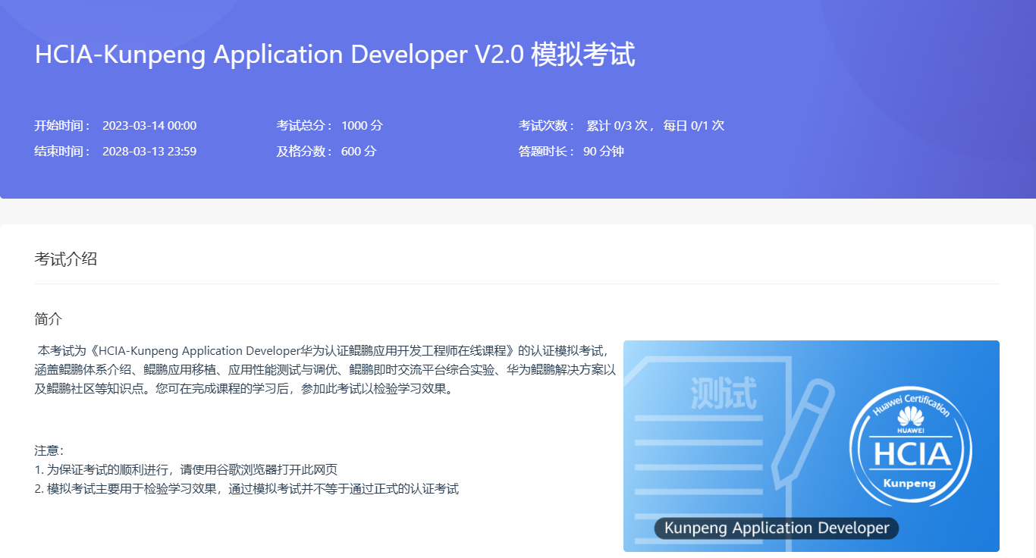Click the passing score 600 分
Viewport: 1036px width, 558px height.
point(359,152)
